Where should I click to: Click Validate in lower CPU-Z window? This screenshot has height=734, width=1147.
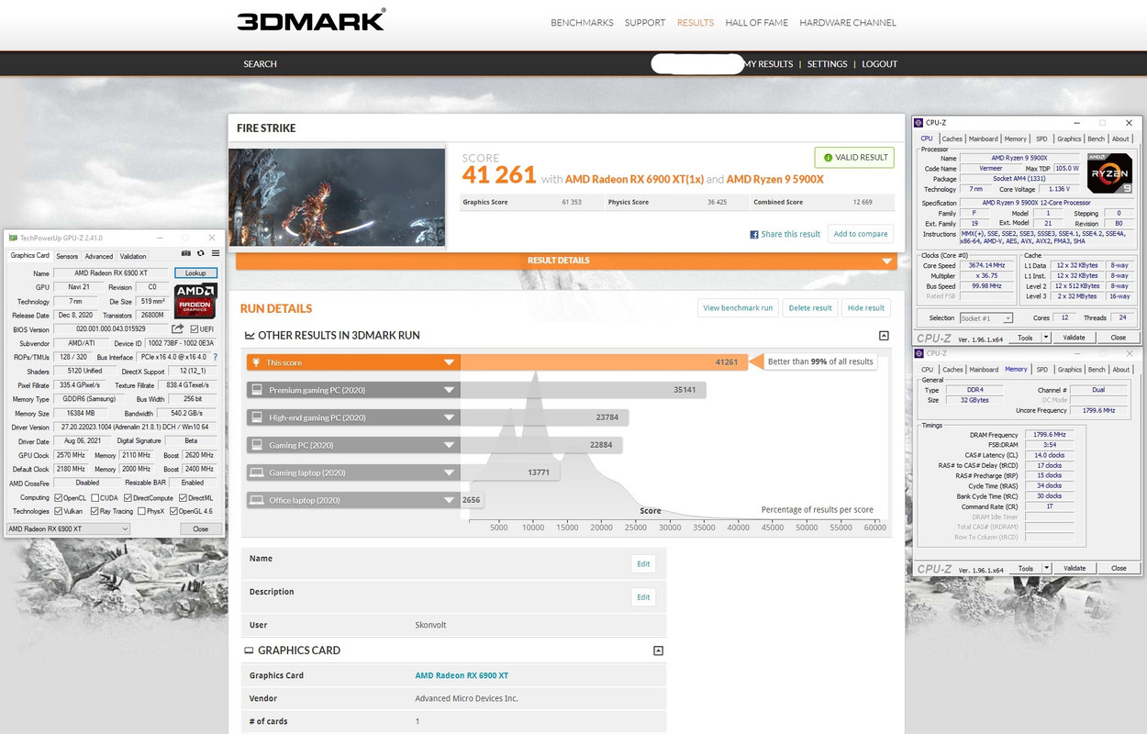click(x=1074, y=568)
